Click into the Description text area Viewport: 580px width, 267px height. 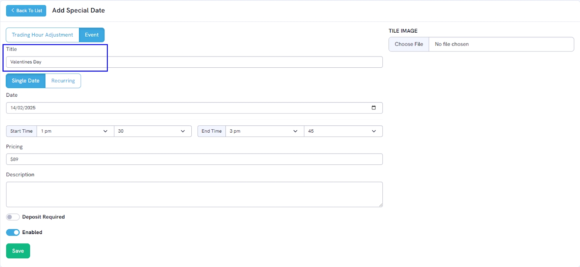[x=194, y=195]
